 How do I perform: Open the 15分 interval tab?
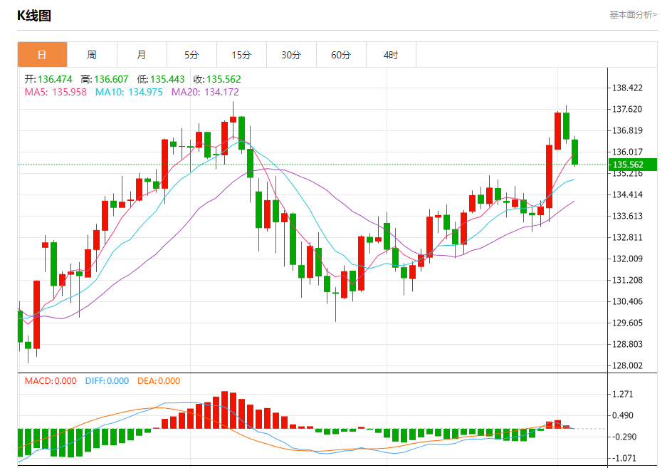click(241, 55)
